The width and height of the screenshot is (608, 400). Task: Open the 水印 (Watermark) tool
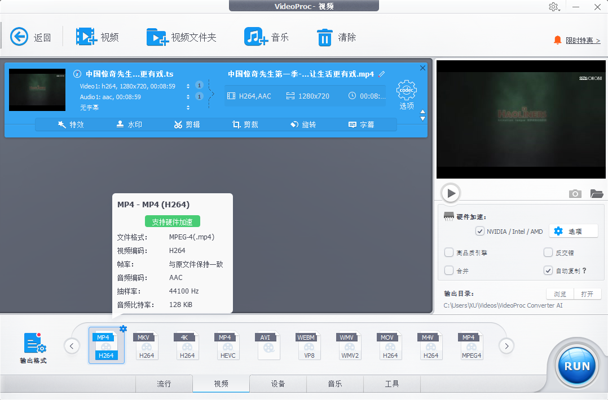click(129, 125)
